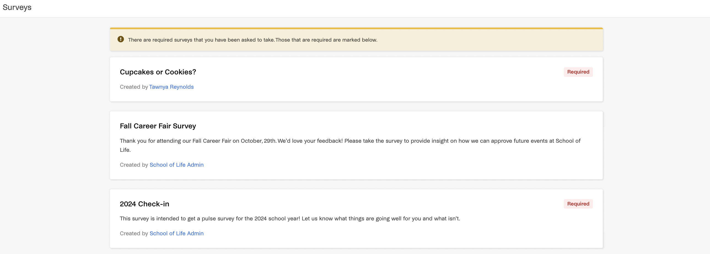
Task: Open School of Life Admin link under Fall Career Fair
Action: point(177,165)
